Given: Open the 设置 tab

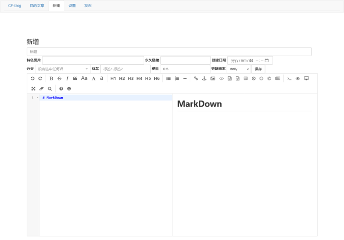Looking at the screenshot, I should [x=72, y=6].
